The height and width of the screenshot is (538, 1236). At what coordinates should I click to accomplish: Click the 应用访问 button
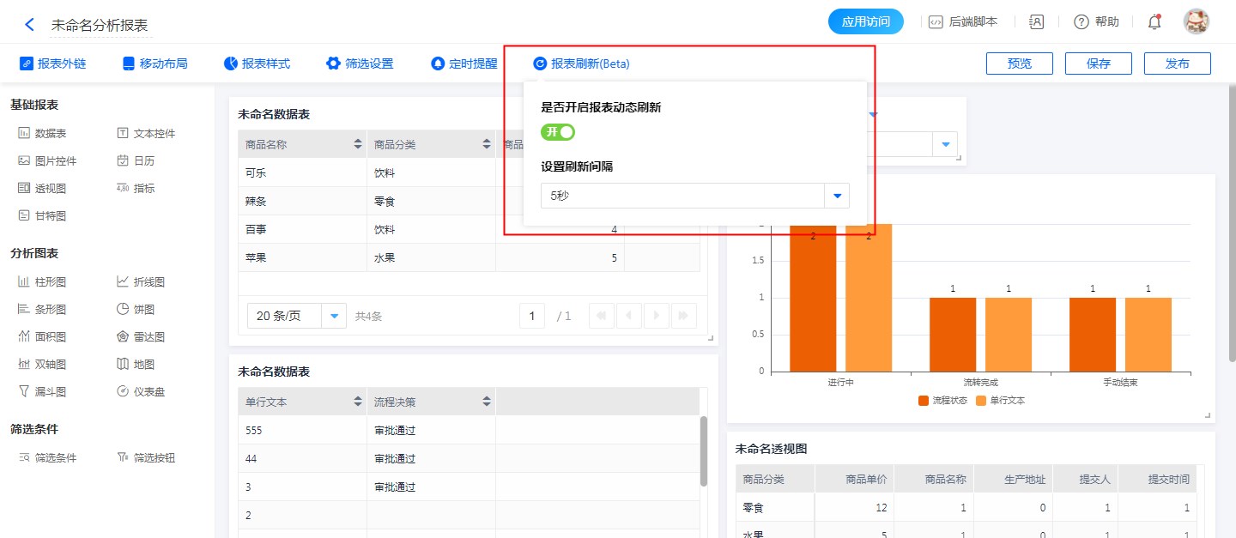865,22
